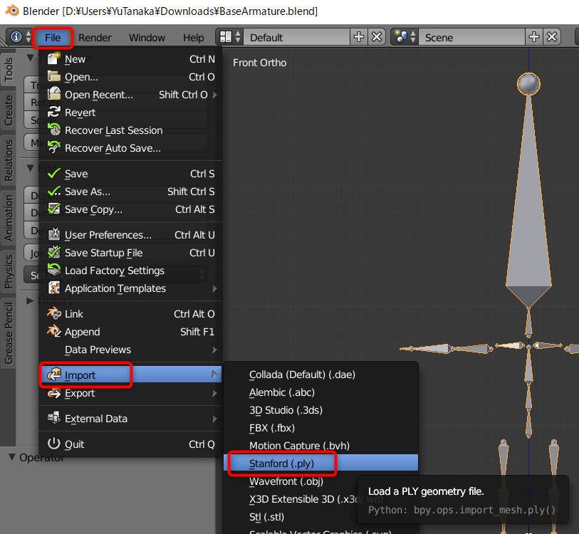Viewport: 579px width, 534px height.
Task: Add a new scene
Action: tap(533, 37)
